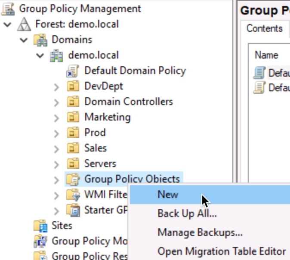Switch to the Contents tab
This screenshot has width=290, height=260.
click(265, 28)
